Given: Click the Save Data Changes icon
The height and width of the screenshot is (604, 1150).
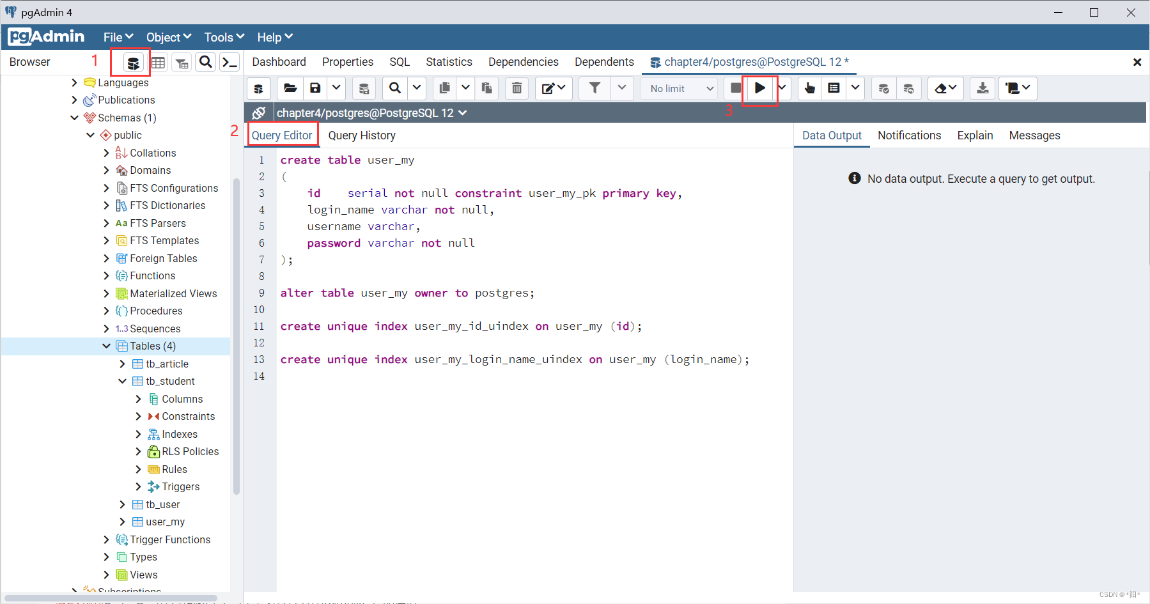Looking at the screenshot, I should coord(364,88).
